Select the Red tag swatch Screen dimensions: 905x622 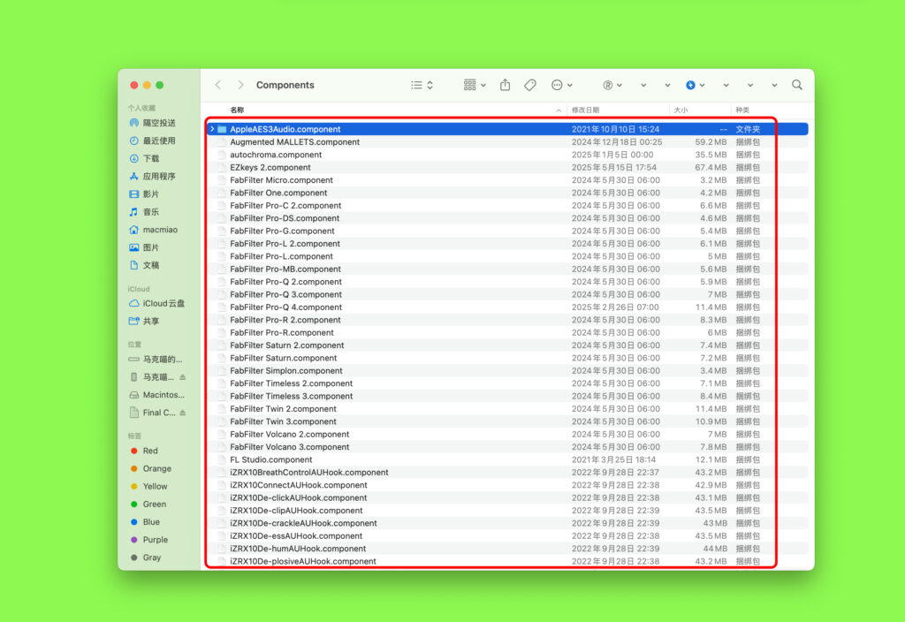pyautogui.click(x=134, y=451)
